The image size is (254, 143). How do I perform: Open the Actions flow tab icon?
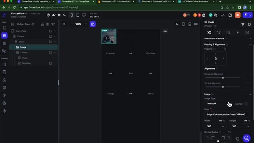[x=219, y=33]
